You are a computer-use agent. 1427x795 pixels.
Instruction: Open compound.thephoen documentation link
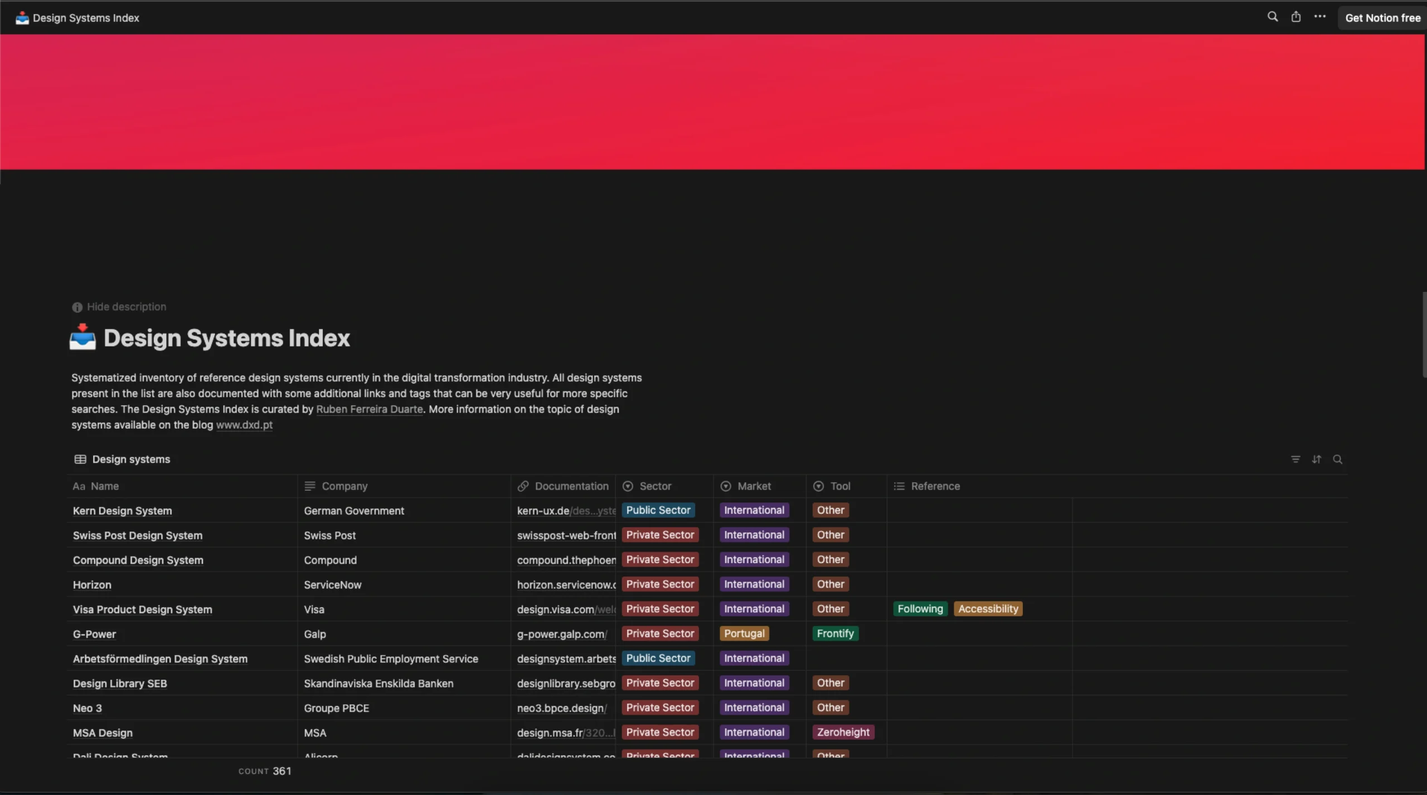click(566, 560)
